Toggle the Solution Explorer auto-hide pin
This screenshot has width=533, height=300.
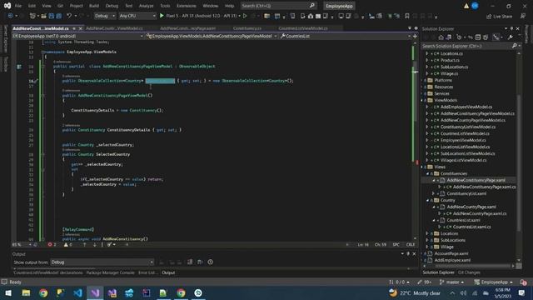click(x=511, y=28)
